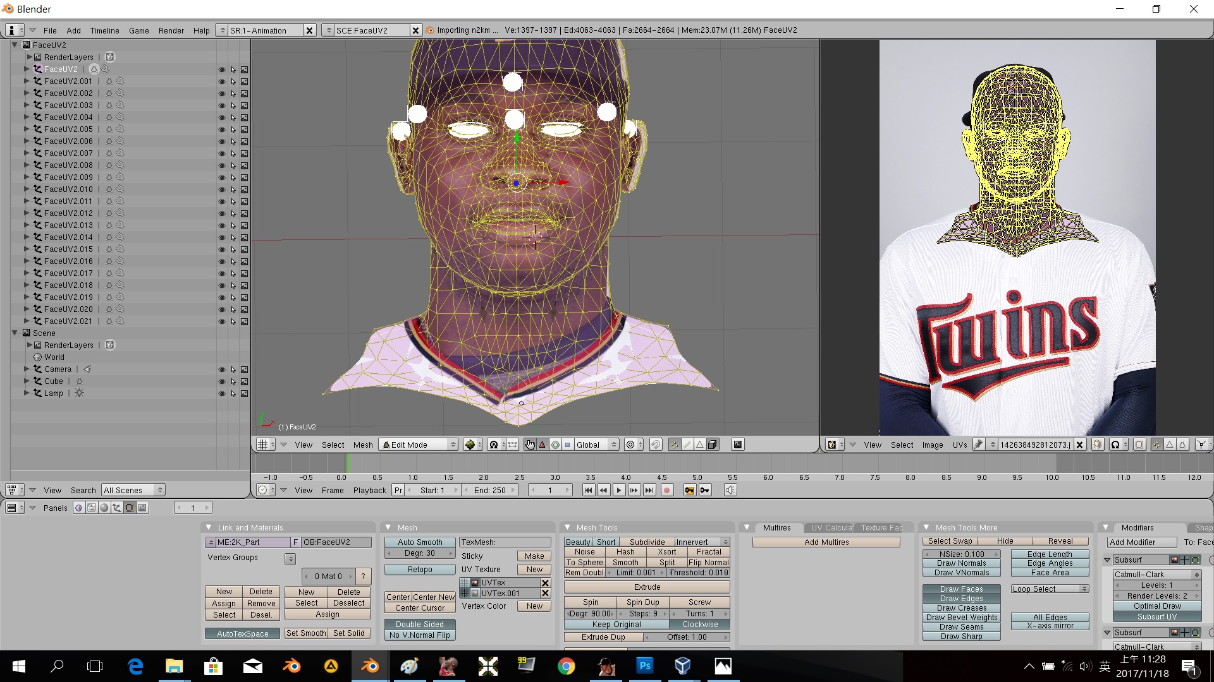The height and width of the screenshot is (682, 1214).
Task: Click the Object context icon in Panels header
Action: coord(117,508)
